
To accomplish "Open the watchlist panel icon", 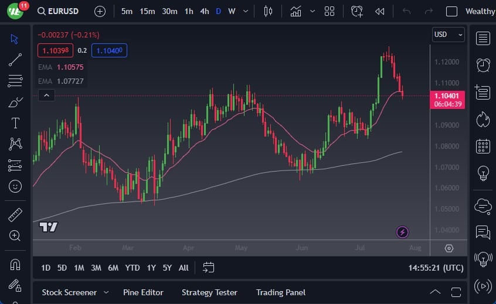I will tap(483, 39).
